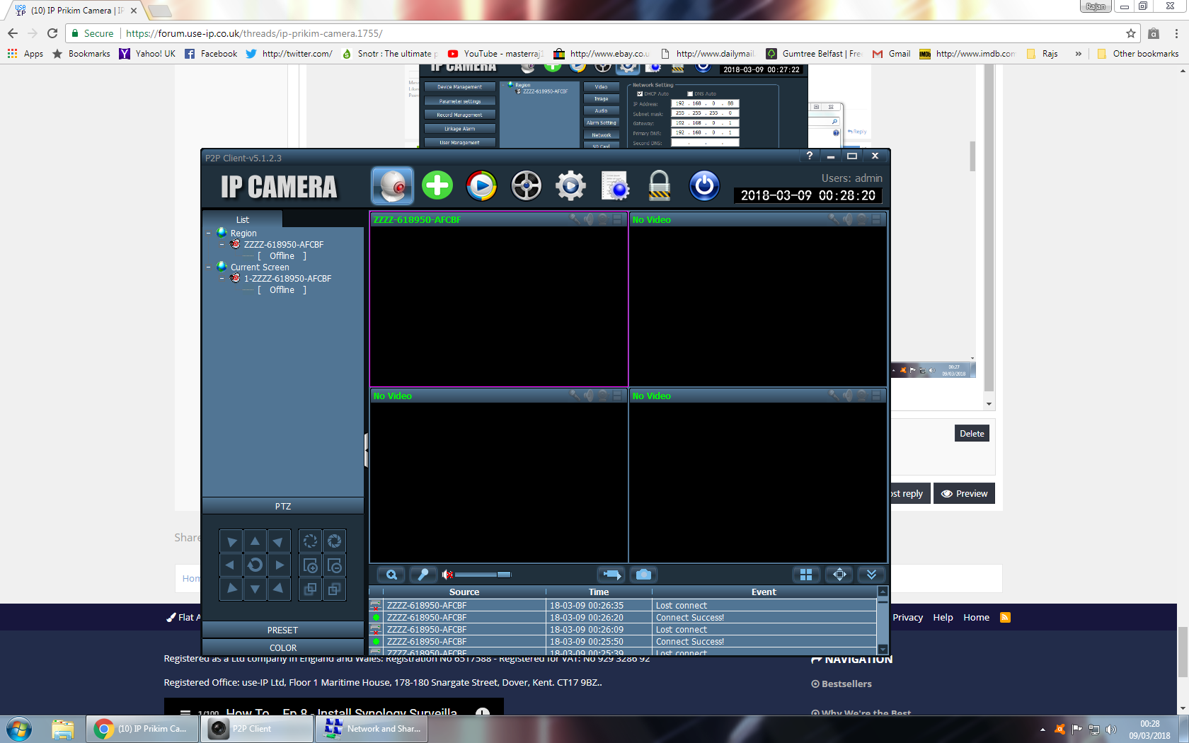This screenshot has height=743, width=1189.
Task: Click the PTZ tilt up arrow
Action: [x=255, y=541]
